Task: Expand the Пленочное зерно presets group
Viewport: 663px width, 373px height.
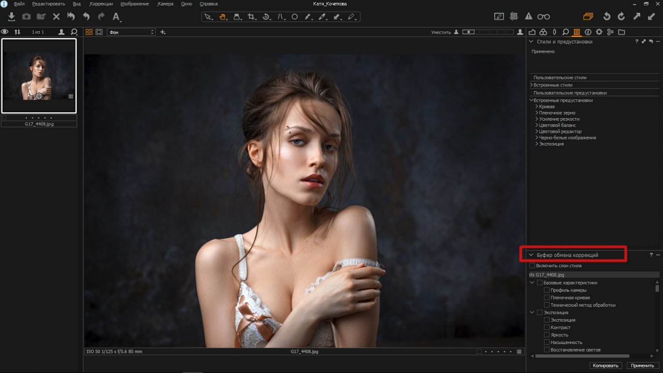Action: coord(537,113)
